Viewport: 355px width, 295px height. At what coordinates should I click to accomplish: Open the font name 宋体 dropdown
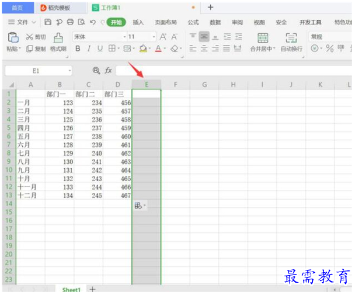pos(124,37)
